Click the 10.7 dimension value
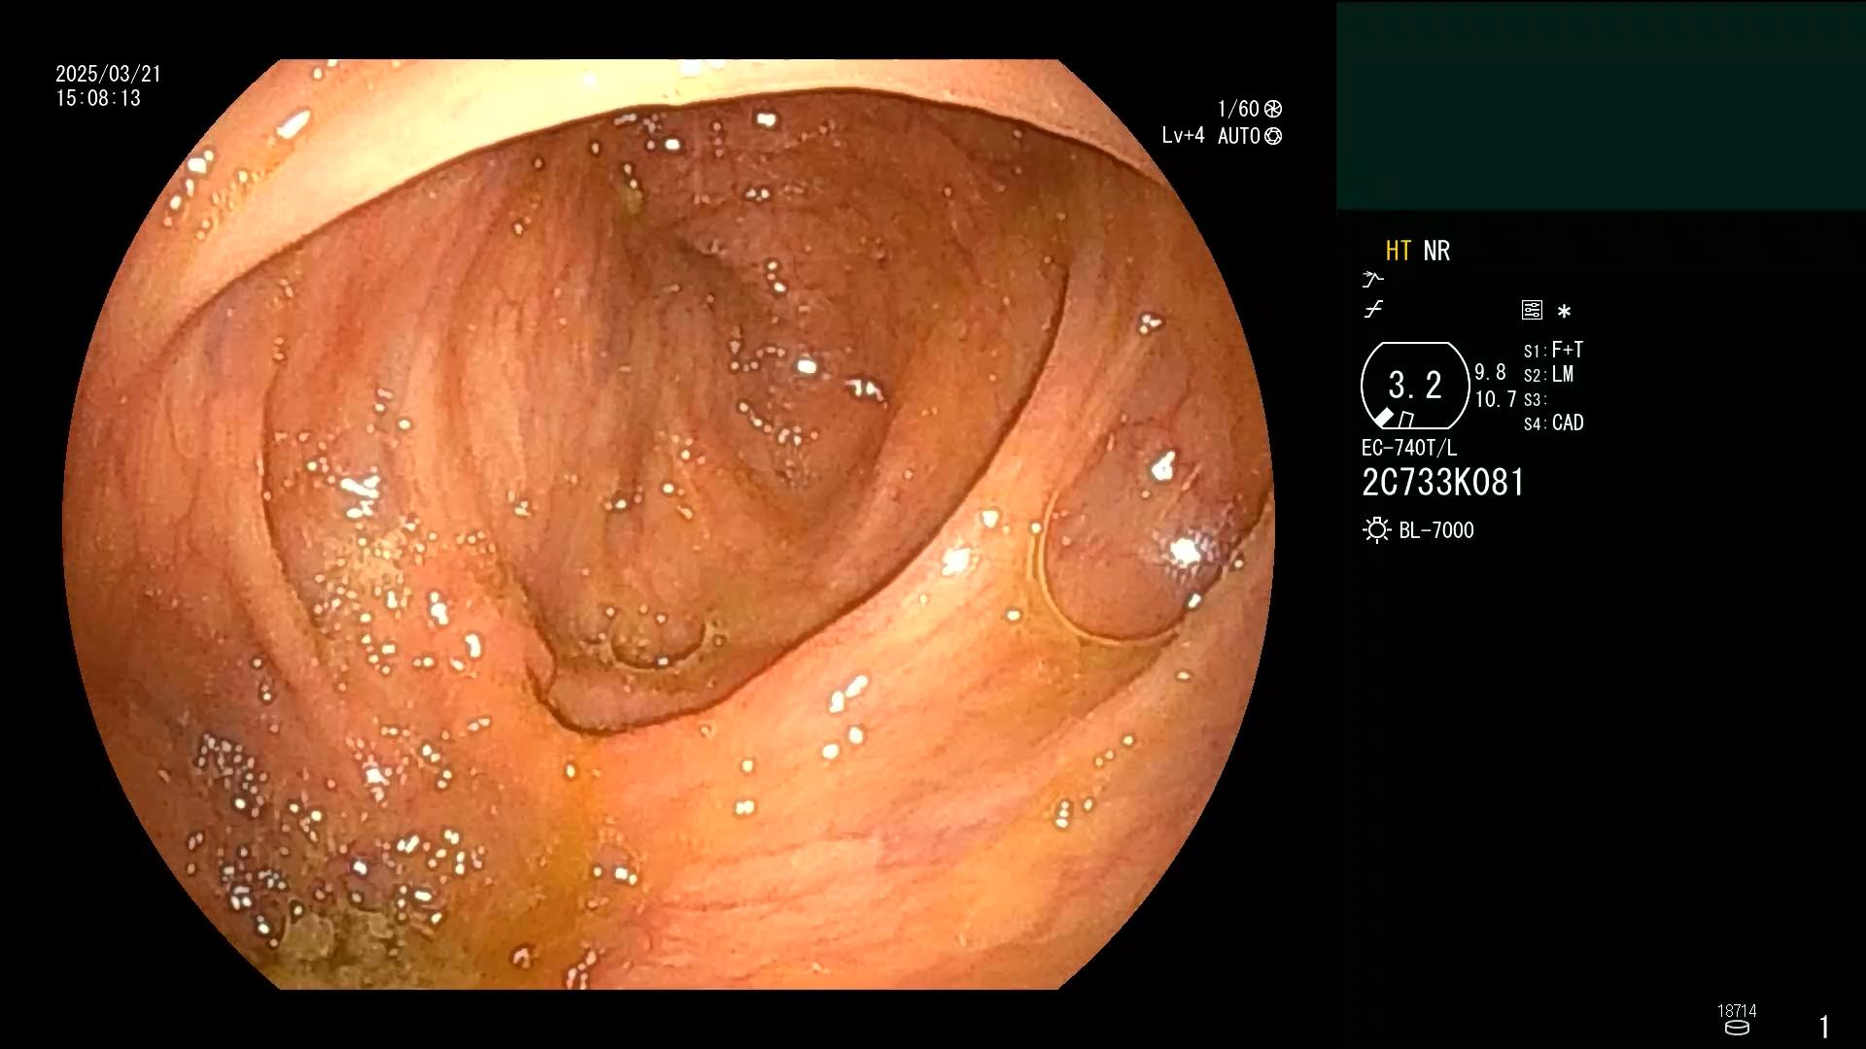Screen dimensions: 1866x1049 [1496, 399]
